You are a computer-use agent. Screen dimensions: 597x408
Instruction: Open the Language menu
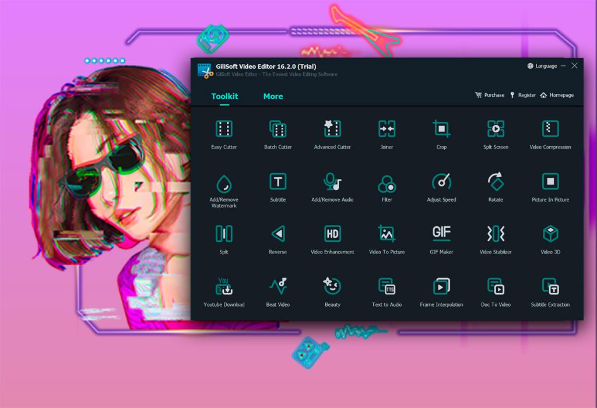(x=542, y=66)
